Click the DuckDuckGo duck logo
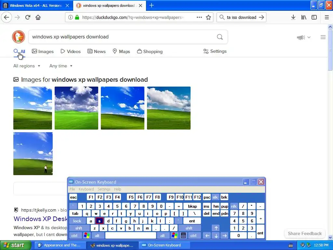 click(19, 37)
